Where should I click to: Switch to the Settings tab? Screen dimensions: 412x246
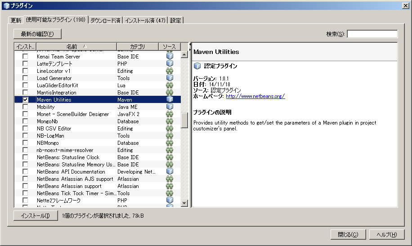click(x=175, y=20)
